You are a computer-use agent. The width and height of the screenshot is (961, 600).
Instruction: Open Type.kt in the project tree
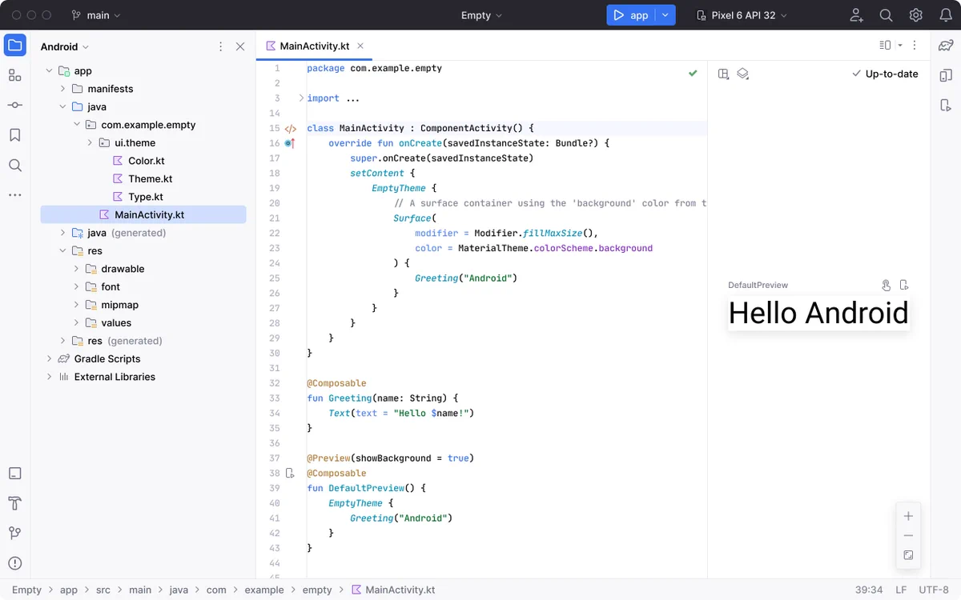pos(145,197)
